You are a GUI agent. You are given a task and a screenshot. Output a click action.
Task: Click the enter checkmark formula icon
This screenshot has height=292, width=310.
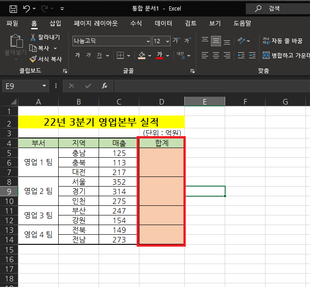pyautogui.click(x=88, y=86)
